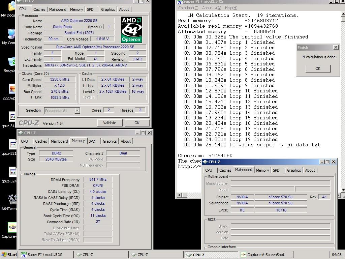Click OK button in top CPU-Z window
345x259 pixels.
(137, 123)
